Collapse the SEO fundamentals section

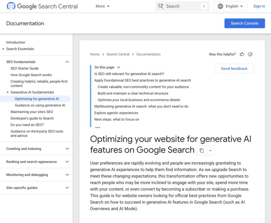point(67,62)
